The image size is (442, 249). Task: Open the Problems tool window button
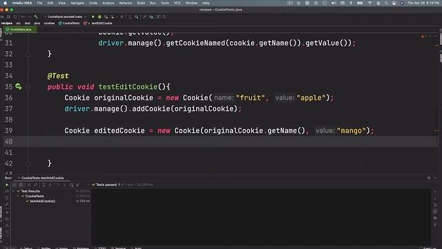point(81,248)
